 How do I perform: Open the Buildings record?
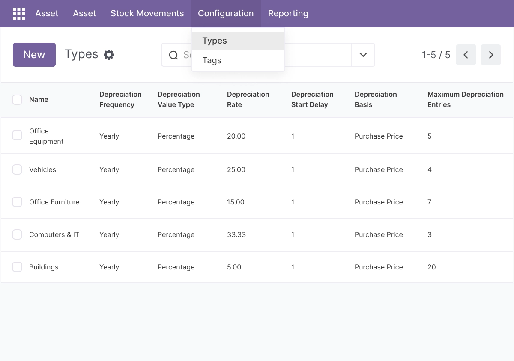tap(44, 267)
